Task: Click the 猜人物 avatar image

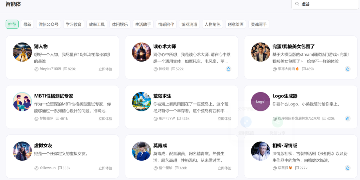Action: point(22,52)
